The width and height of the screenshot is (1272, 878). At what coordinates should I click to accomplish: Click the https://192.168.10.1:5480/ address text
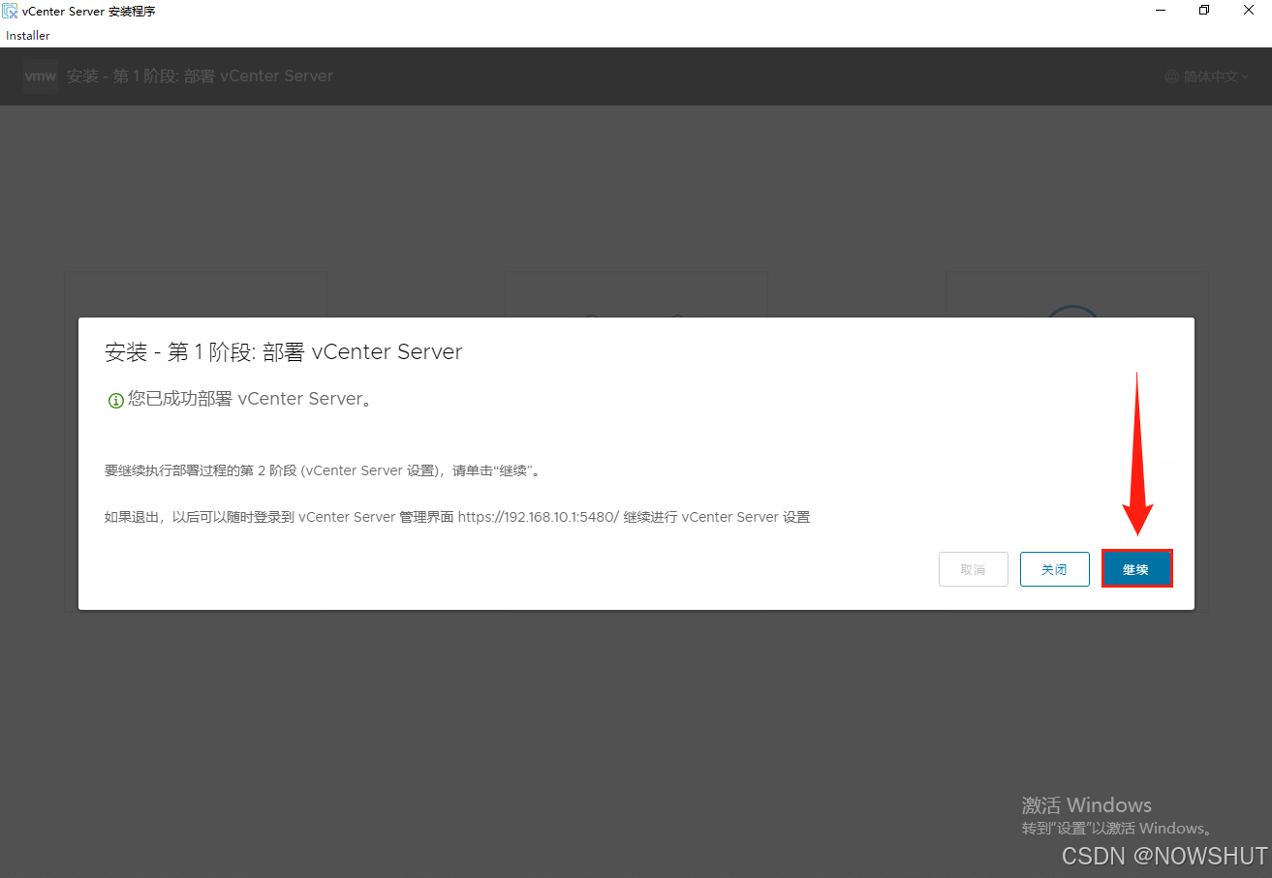[x=538, y=517]
